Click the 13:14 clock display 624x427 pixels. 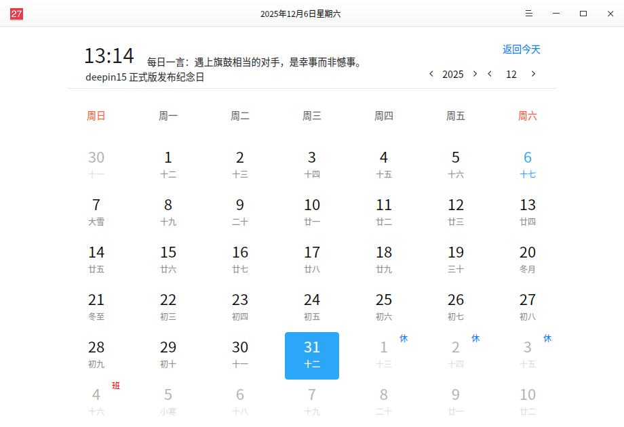coord(109,56)
